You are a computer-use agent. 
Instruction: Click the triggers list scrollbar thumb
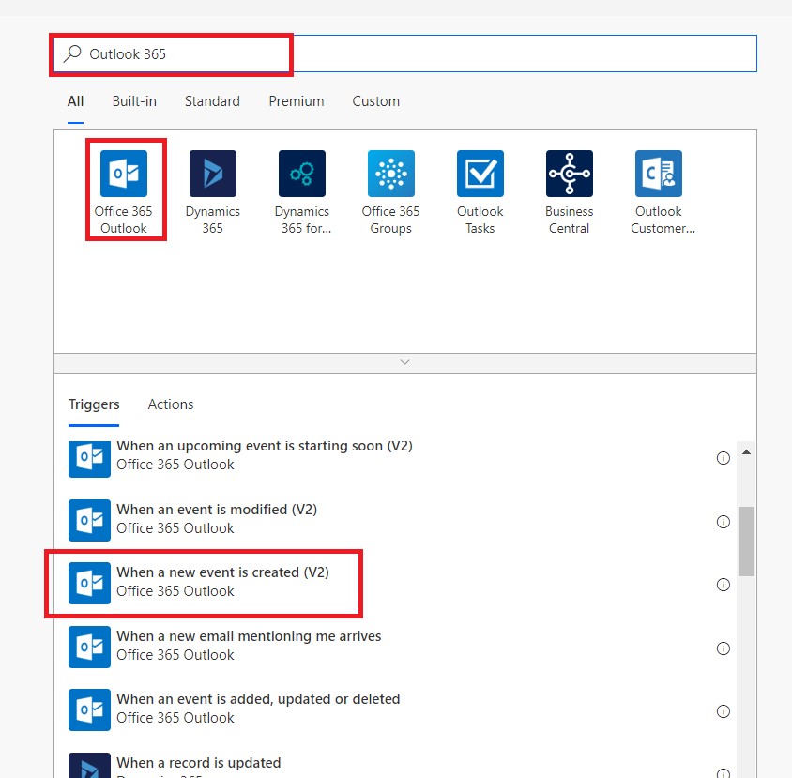point(746,541)
